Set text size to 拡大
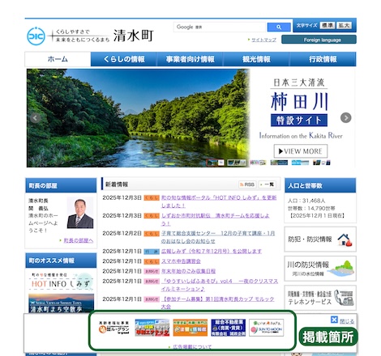Viewport: 381px width, 356px height. pos(344,25)
